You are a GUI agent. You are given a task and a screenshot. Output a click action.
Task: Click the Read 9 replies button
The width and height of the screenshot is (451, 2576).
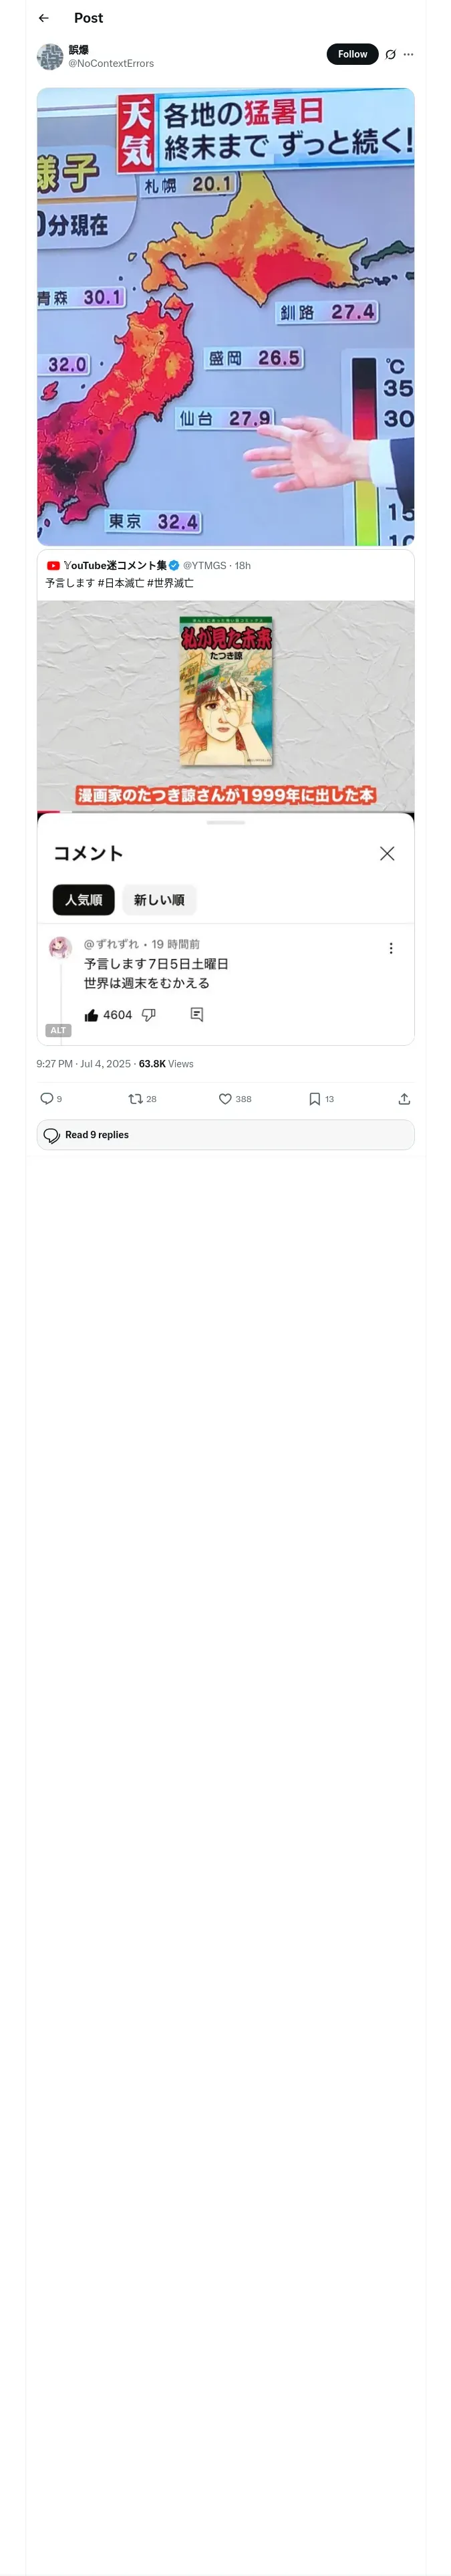pyautogui.click(x=225, y=1135)
